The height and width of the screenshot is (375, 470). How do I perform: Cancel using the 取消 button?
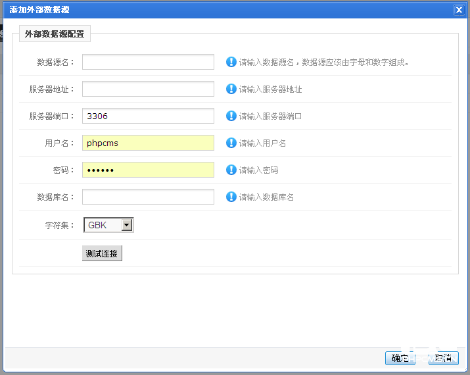tap(443, 358)
